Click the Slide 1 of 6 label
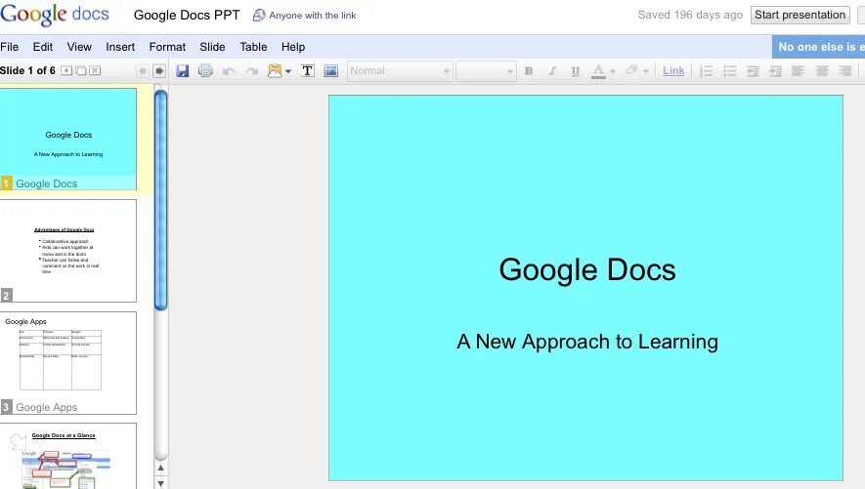Viewport: 865px width, 489px height. [x=27, y=70]
